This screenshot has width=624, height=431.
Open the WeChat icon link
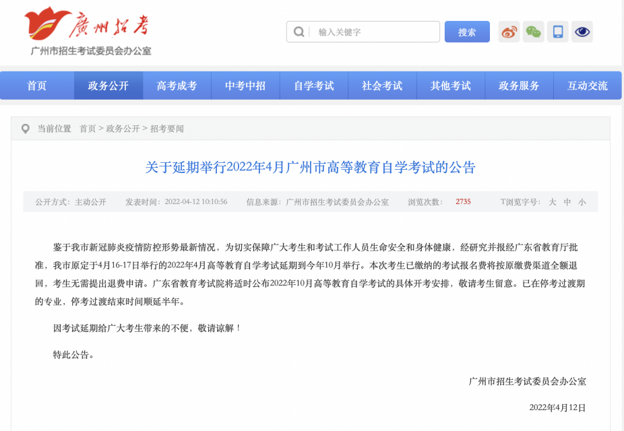533,32
